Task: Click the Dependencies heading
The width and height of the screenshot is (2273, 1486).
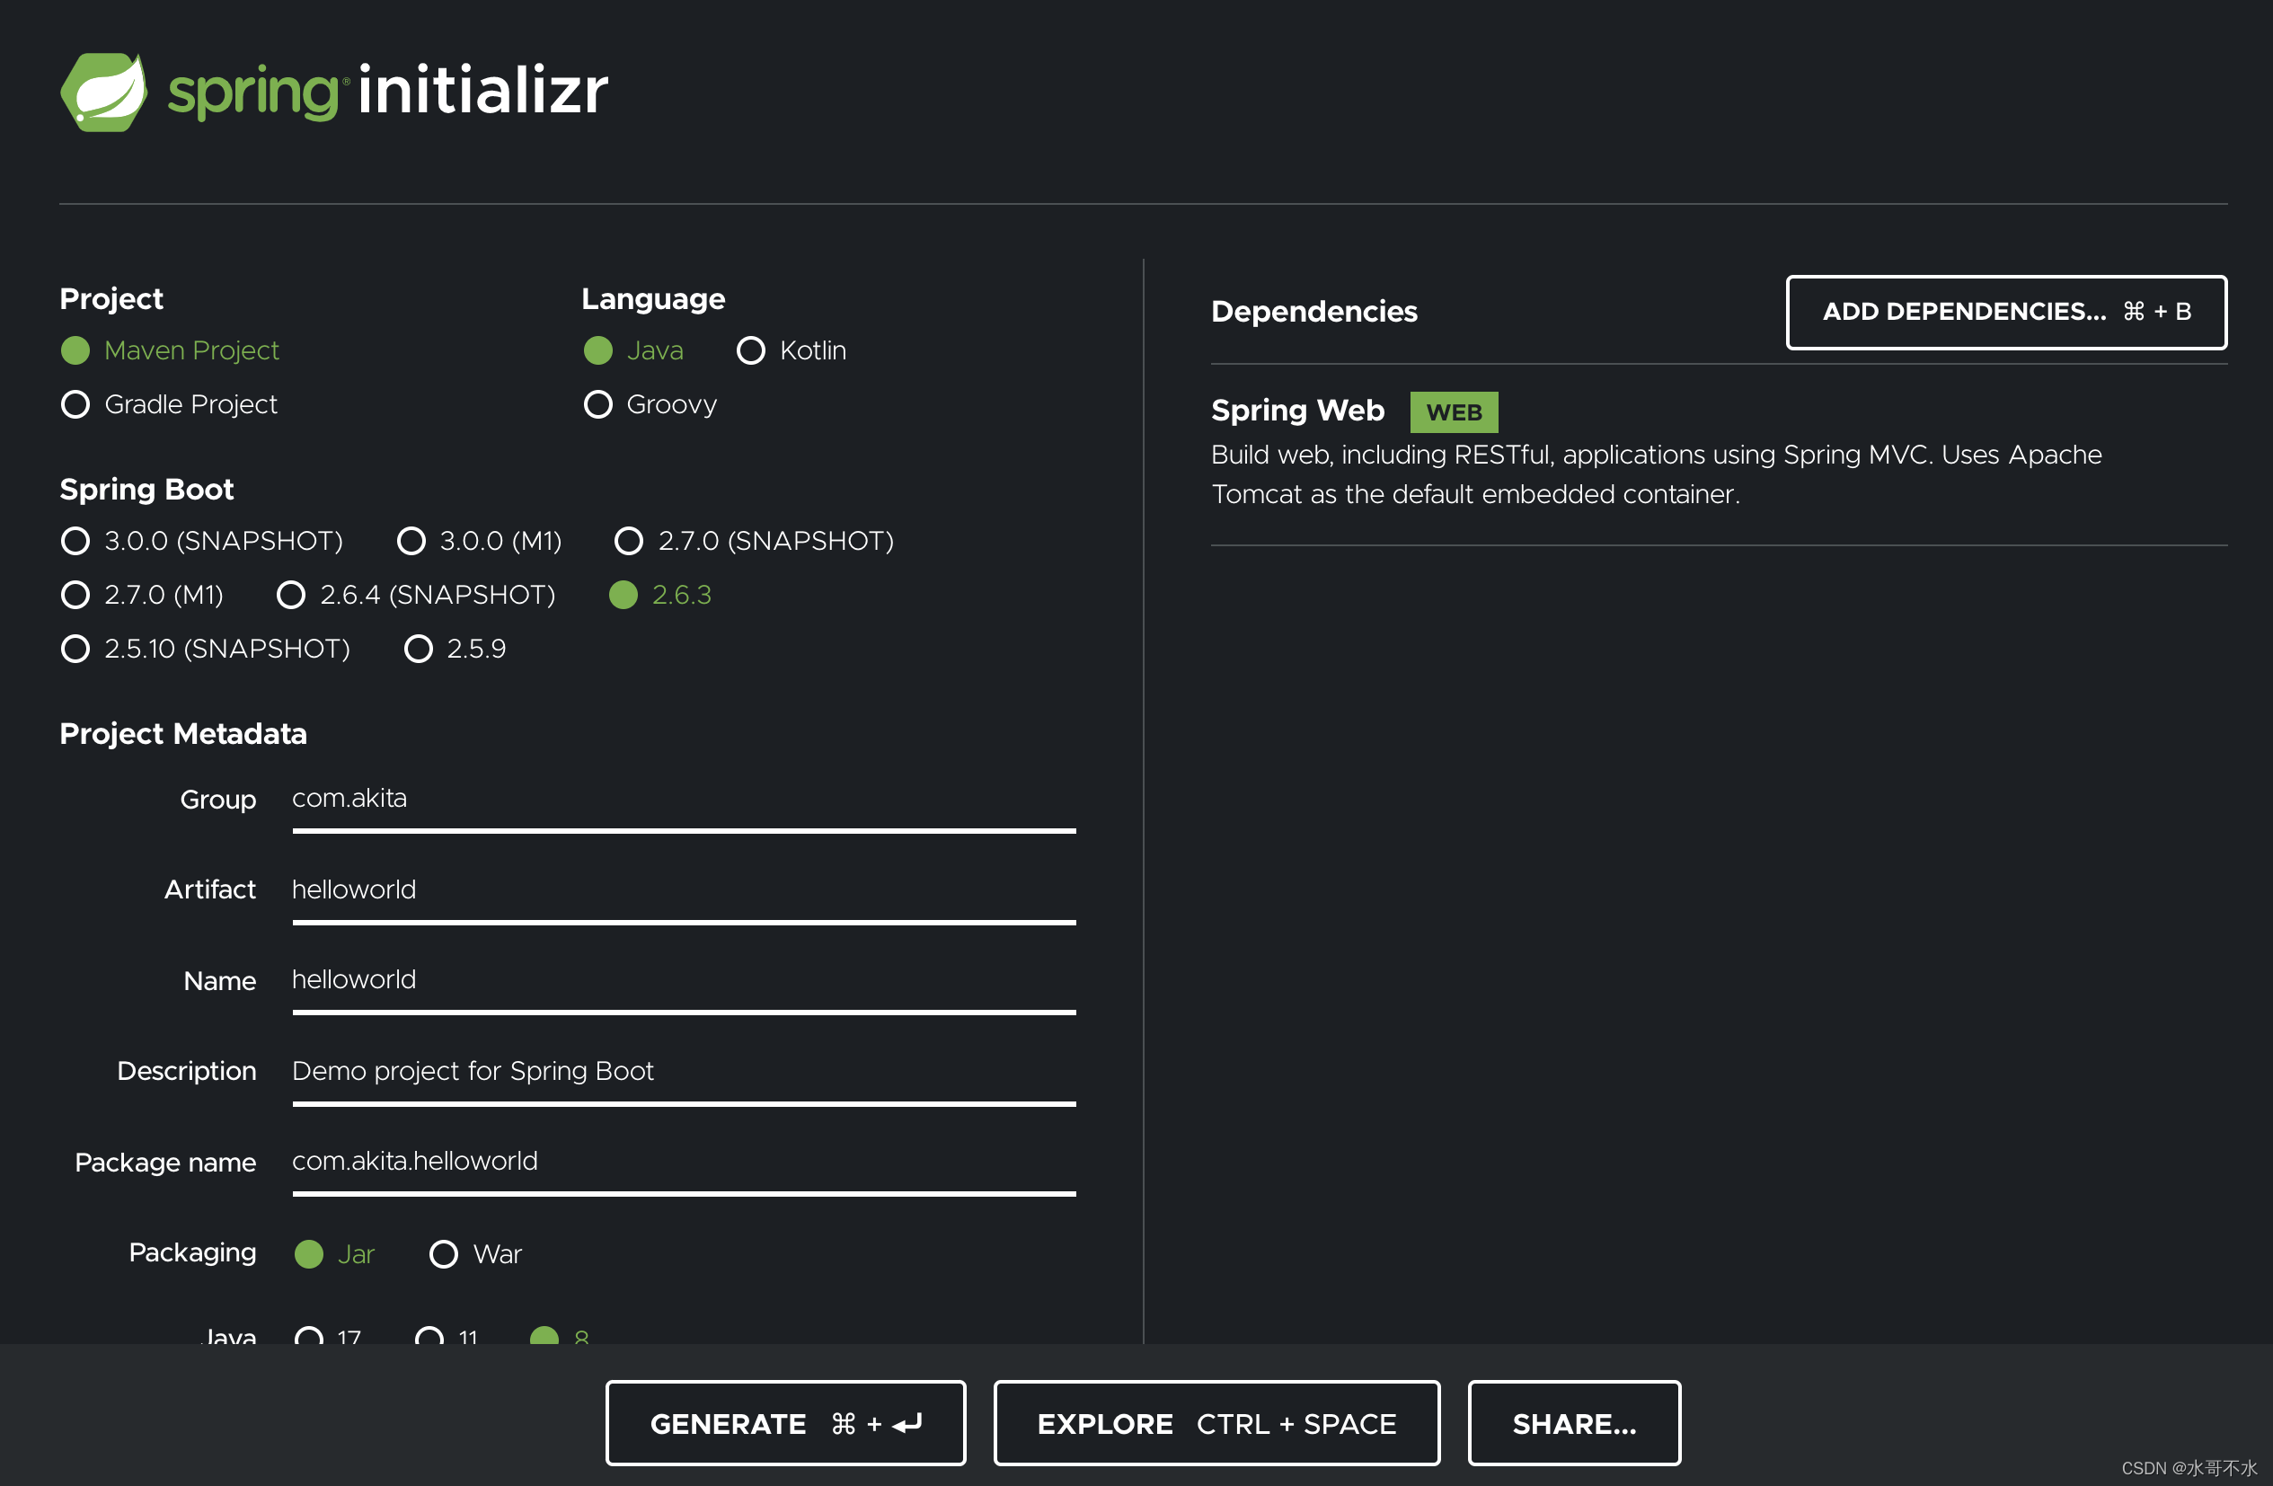Action: [1314, 312]
